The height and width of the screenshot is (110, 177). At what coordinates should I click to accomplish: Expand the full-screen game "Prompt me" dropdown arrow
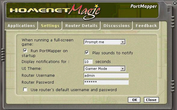123,42
